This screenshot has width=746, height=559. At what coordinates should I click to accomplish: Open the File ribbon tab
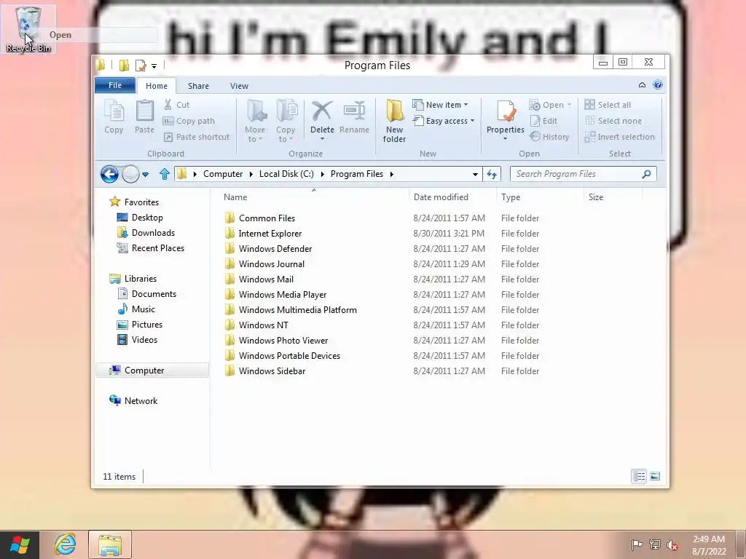tap(115, 85)
